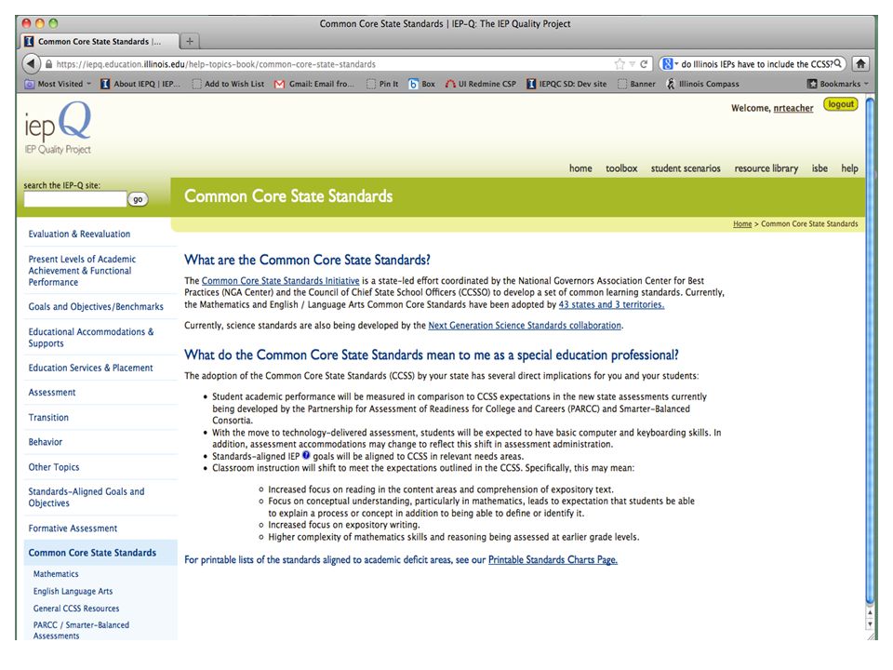
Task: Click the reload page icon
Action: click(x=644, y=64)
